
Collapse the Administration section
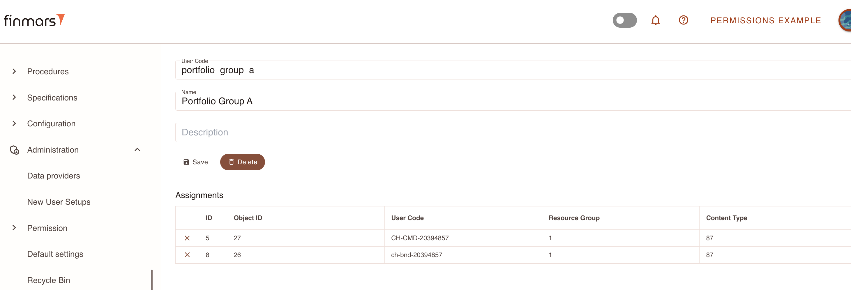tap(137, 150)
